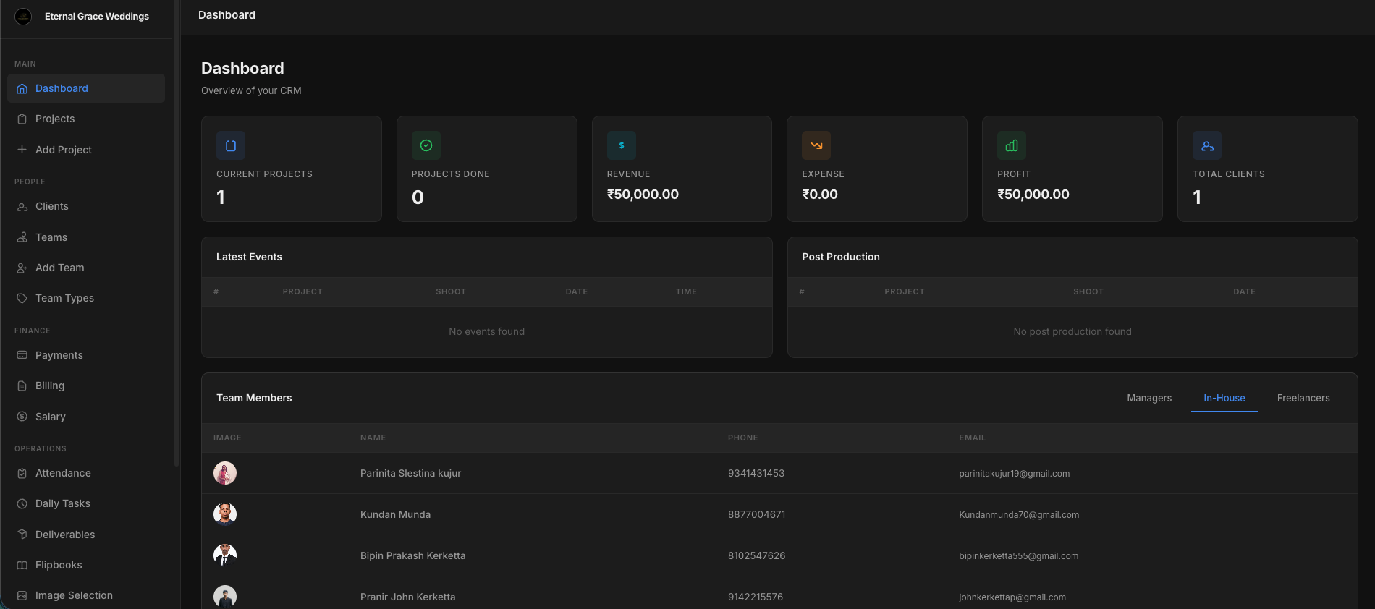Open the Flipbooks page
1375x609 pixels.
pos(86,565)
